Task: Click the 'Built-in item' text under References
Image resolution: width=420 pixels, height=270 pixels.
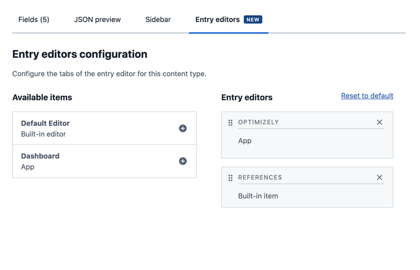Action: [258, 196]
